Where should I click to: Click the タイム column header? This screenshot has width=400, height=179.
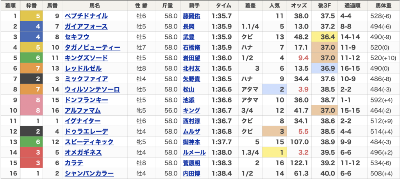coord(222,5)
